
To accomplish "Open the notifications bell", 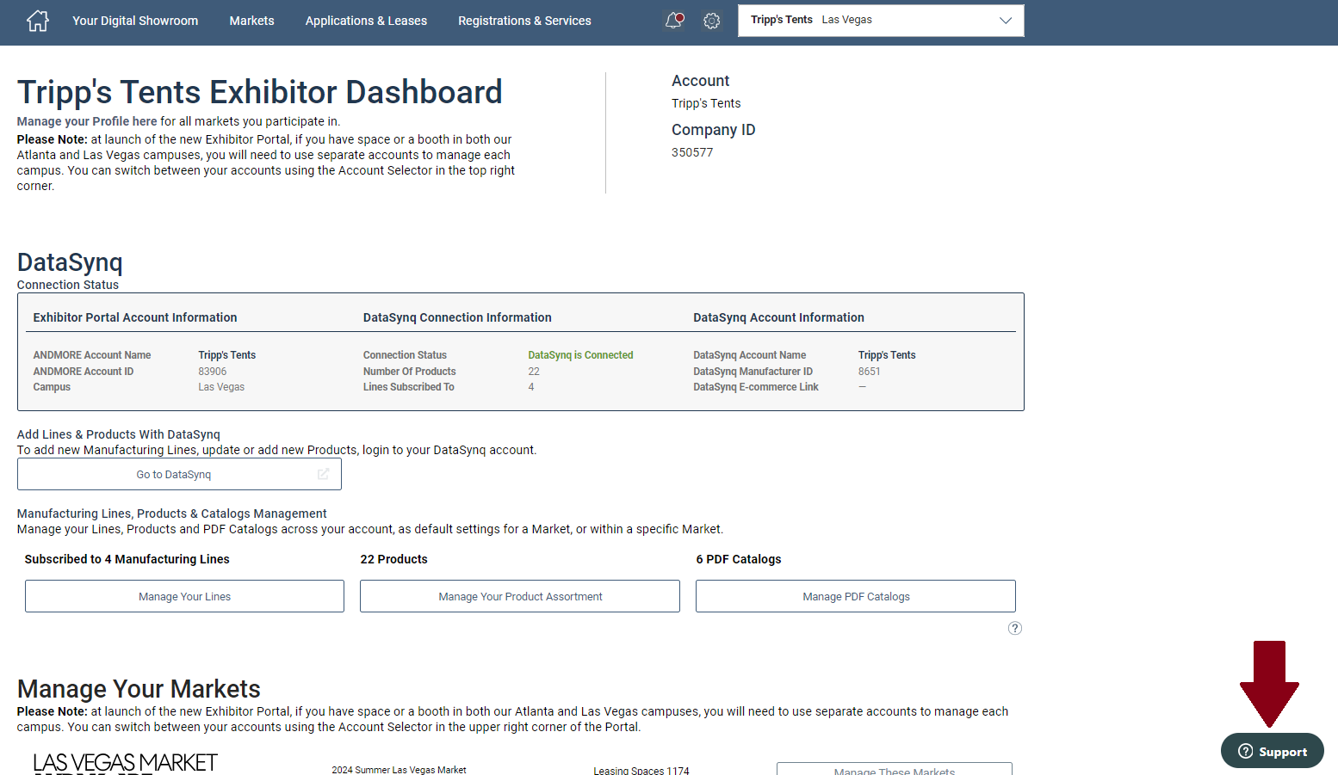I will [674, 21].
